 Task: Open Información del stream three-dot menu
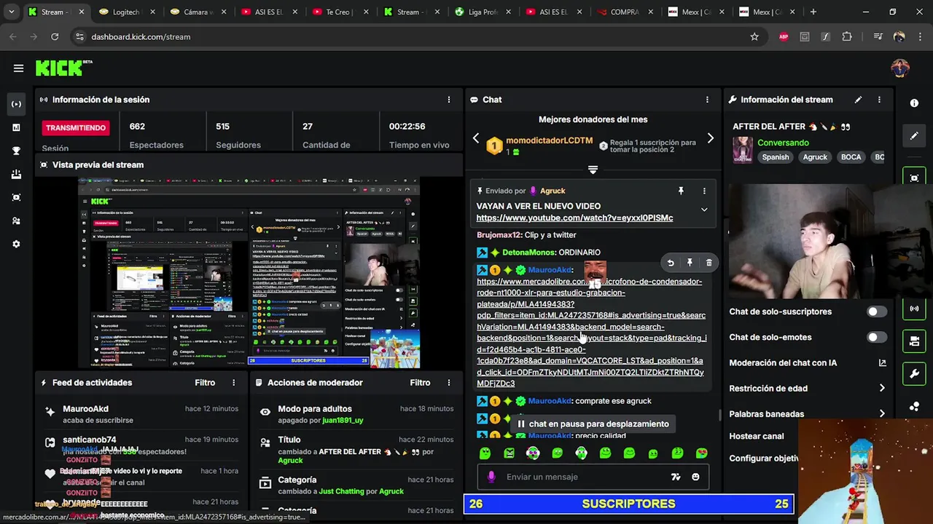pos(879,100)
